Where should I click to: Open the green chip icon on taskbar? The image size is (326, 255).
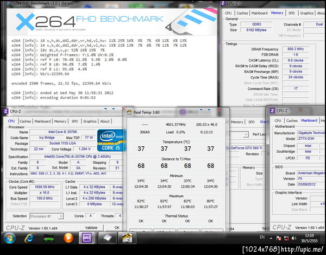[x=49, y=238]
